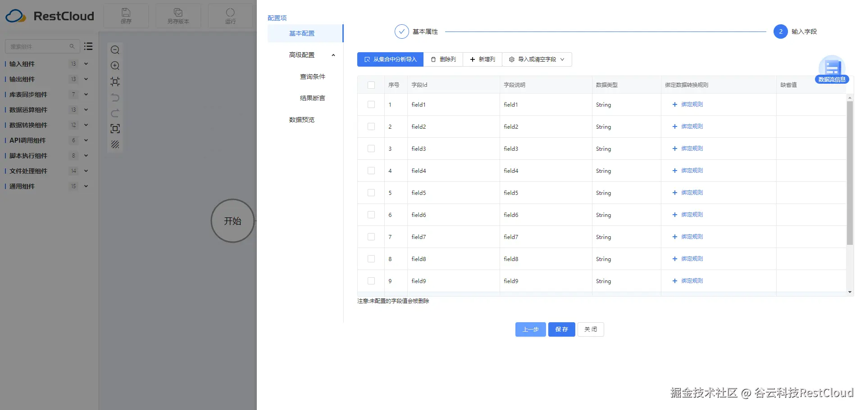Click the plus icon to bind rule for field1
The width and height of the screenshot is (865, 410).
click(675, 104)
